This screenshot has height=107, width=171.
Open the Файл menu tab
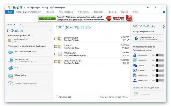tap(10, 12)
